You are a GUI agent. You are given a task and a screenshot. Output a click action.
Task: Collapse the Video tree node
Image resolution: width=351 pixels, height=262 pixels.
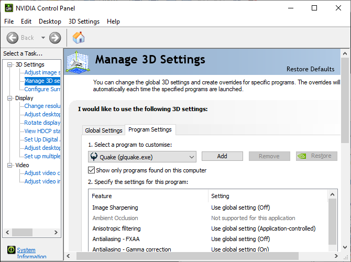[10, 165]
